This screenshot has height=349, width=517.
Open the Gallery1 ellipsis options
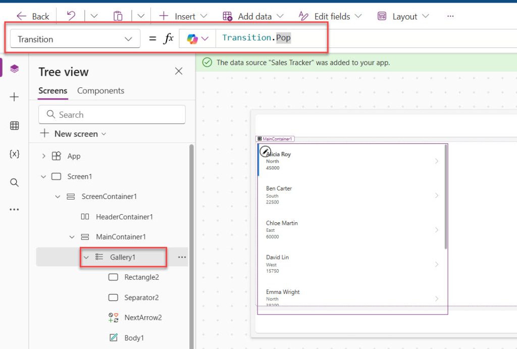[182, 257]
